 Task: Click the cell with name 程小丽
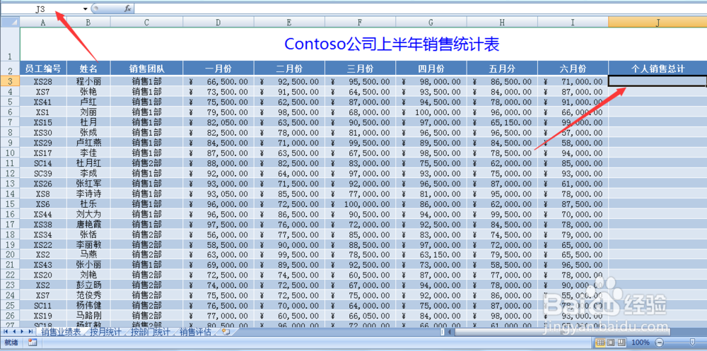point(88,81)
